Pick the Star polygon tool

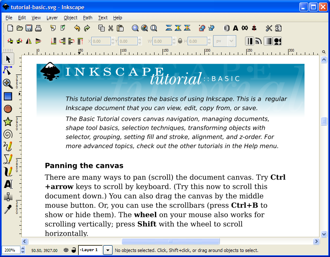8,122
